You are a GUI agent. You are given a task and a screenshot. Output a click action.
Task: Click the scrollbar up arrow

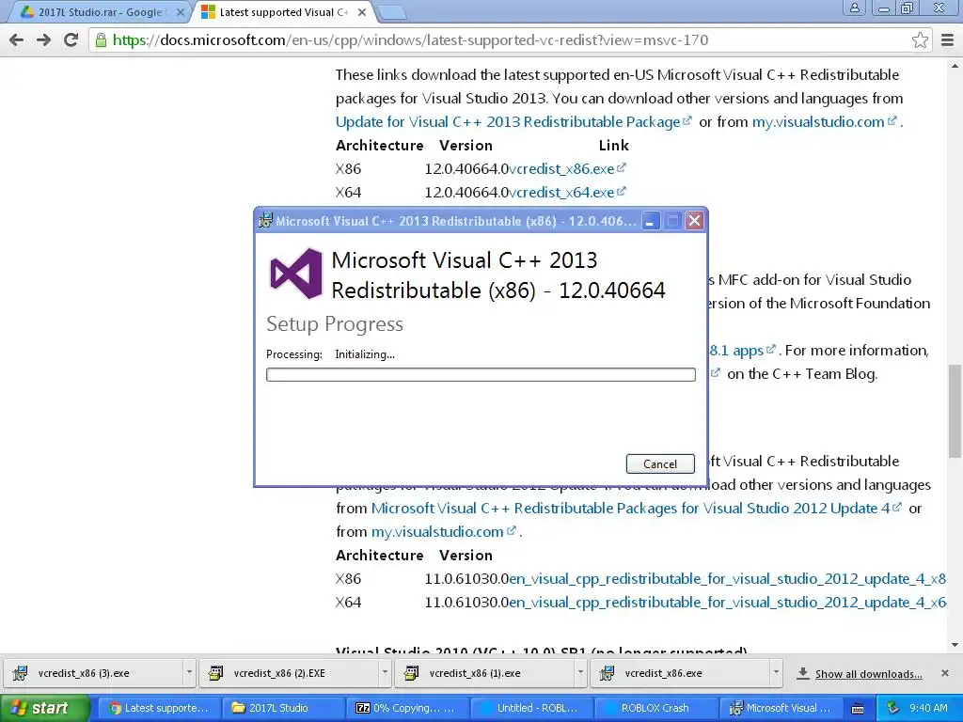click(x=955, y=66)
